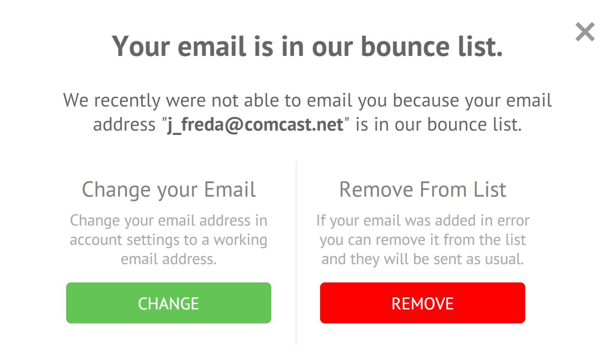Click the text "If your email was added in error"
Image resolution: width=603 pixels, height=361 pixels.
point(422,221)
